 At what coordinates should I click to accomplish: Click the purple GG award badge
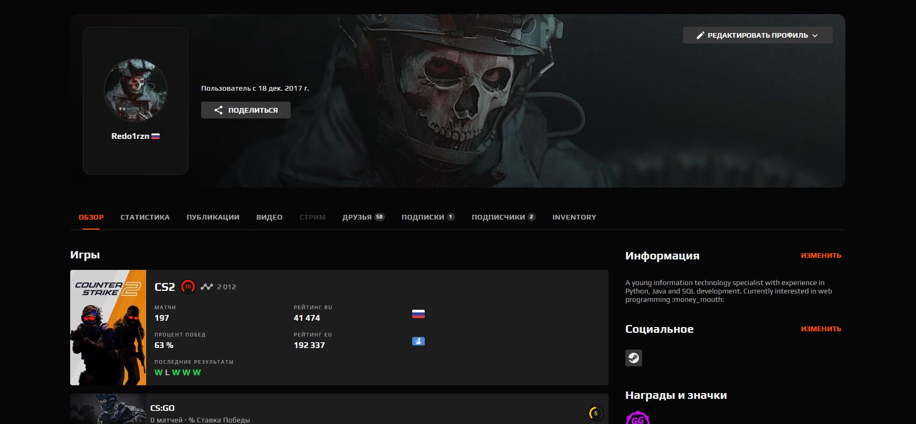638,418
